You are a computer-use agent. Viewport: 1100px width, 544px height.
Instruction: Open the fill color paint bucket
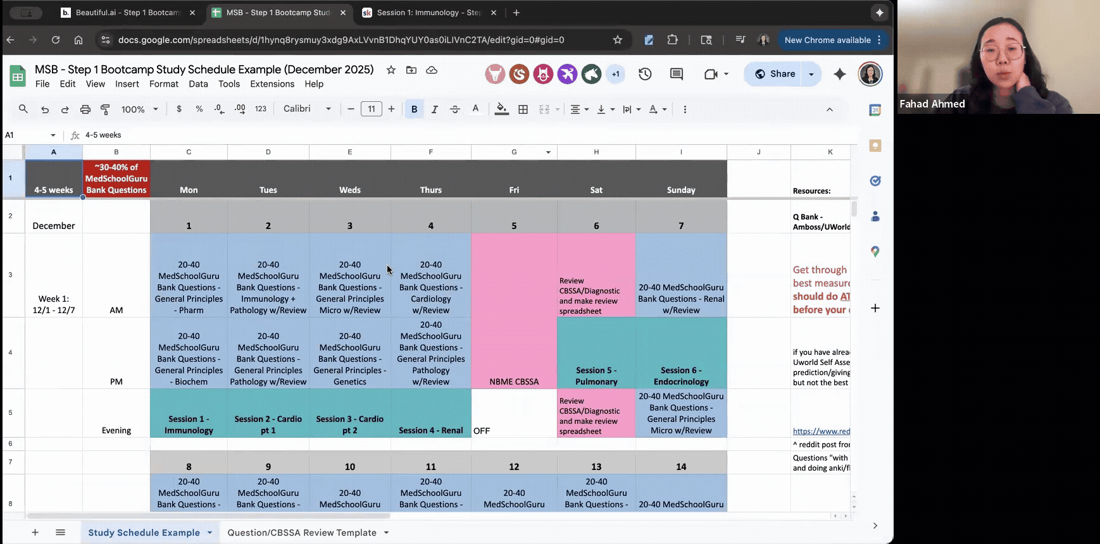[501, 109]
